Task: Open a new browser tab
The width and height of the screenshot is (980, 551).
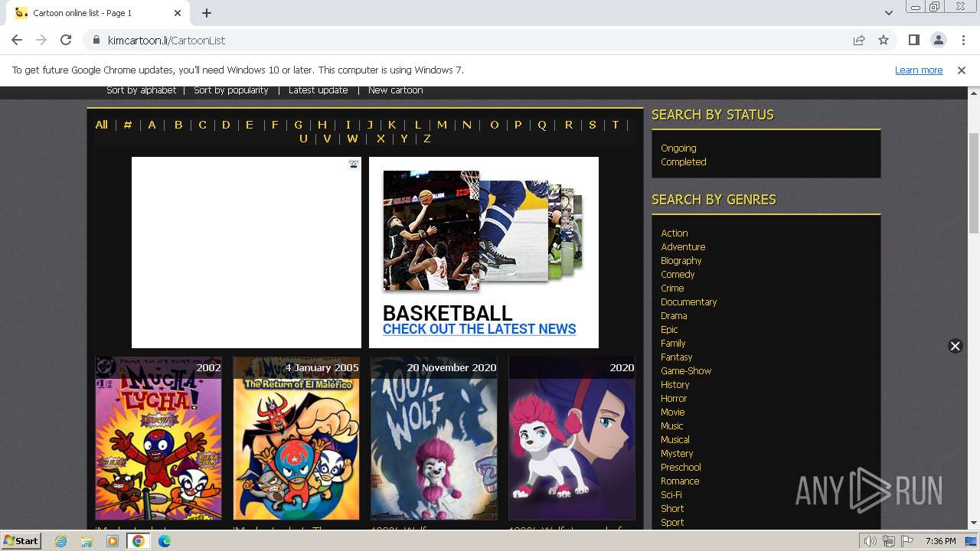Action: tap(207, 13)
